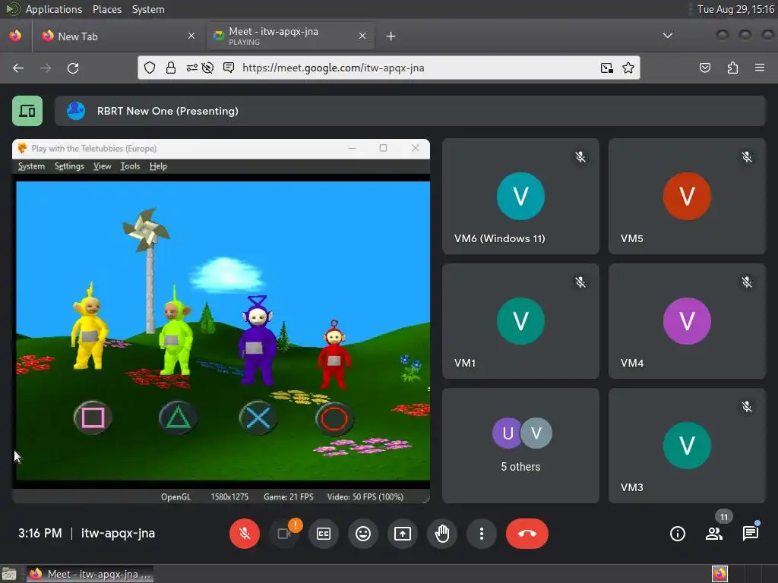
Task: Click the blocked autoplay icon
Action: click(208, 68)
